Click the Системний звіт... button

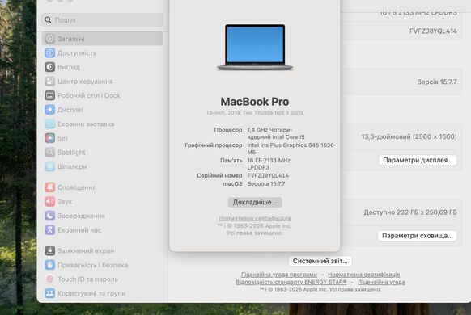tap(320, 261)
